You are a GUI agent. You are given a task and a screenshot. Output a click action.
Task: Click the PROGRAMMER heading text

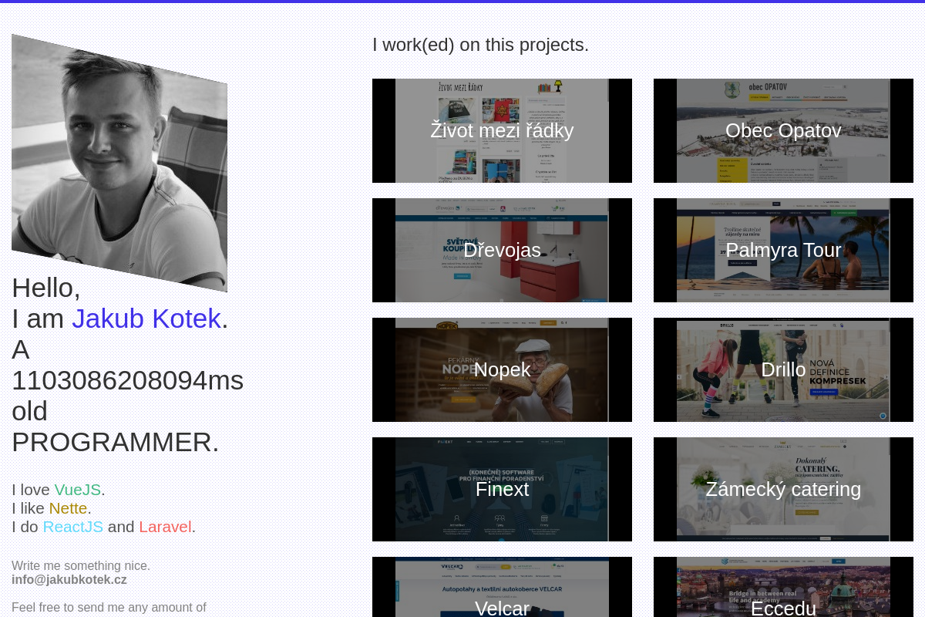(115, 442)
